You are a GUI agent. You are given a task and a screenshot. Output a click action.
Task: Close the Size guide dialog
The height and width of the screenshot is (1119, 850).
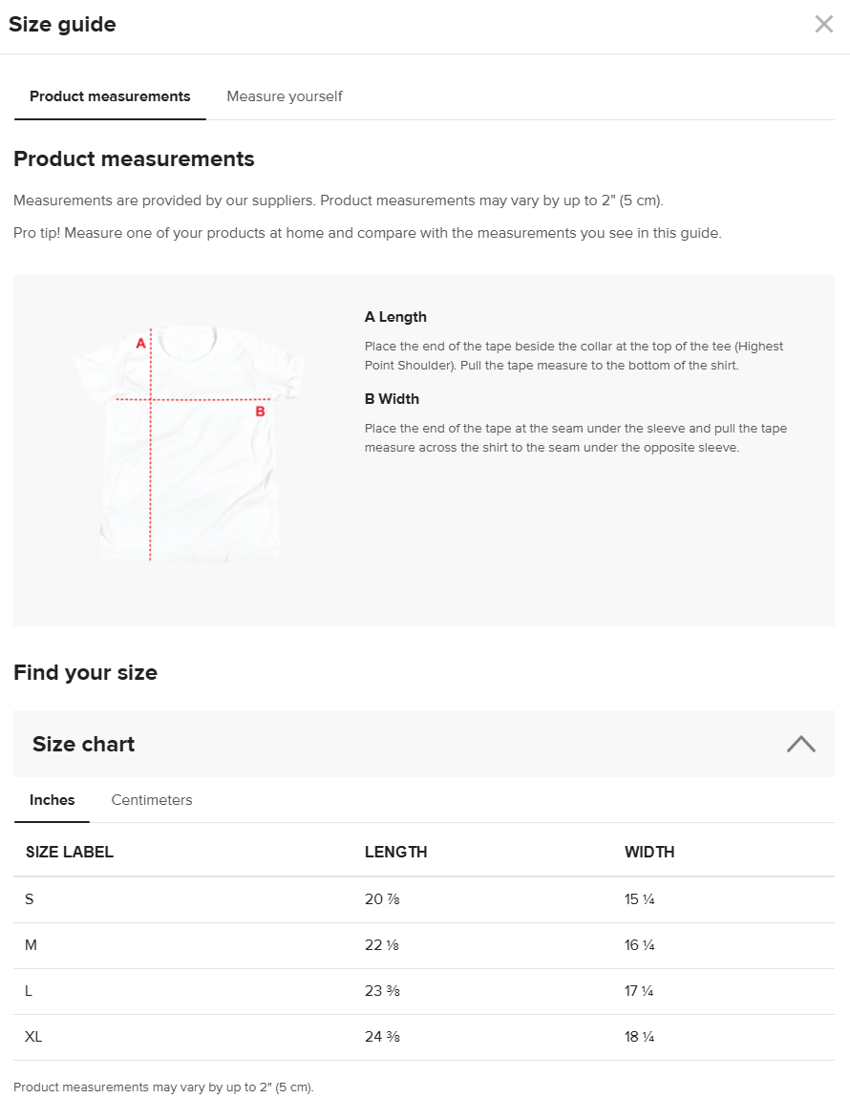pos(823,25)
